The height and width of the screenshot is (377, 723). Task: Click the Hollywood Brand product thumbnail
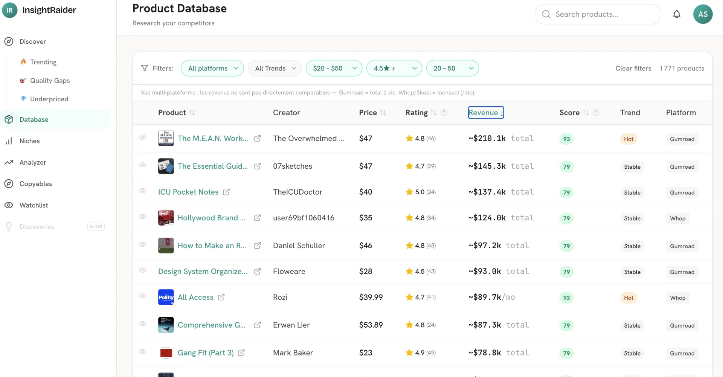pyautogui.click(x=166, y=218)
